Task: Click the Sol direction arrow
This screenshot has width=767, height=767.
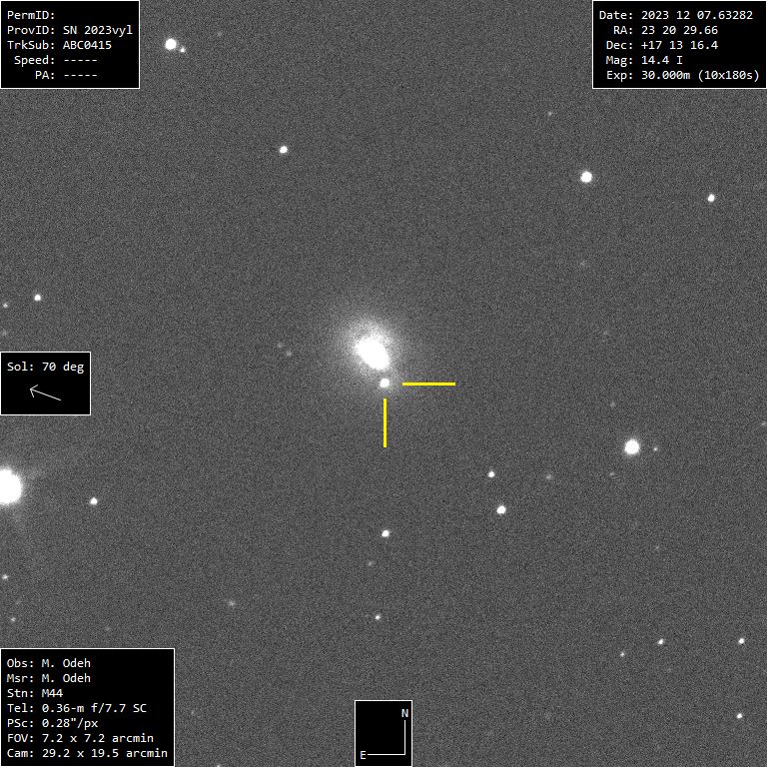Action: 45,393
